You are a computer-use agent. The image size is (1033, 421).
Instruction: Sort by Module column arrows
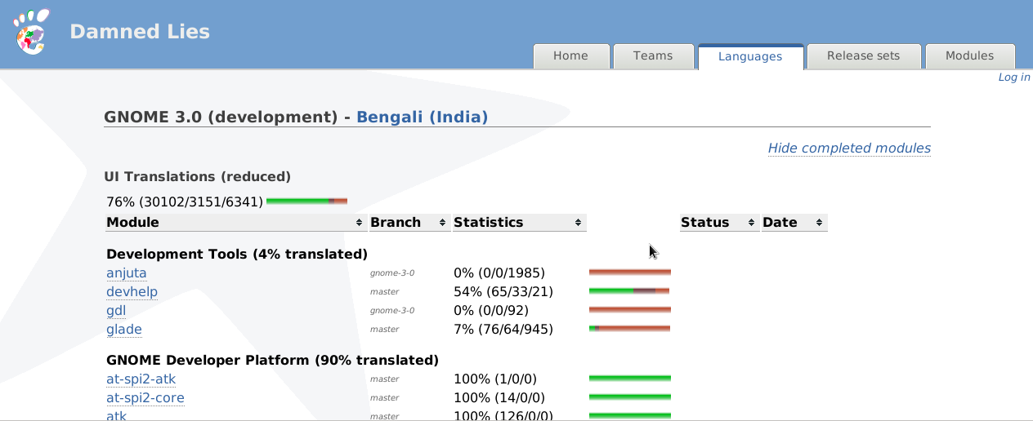360,223
